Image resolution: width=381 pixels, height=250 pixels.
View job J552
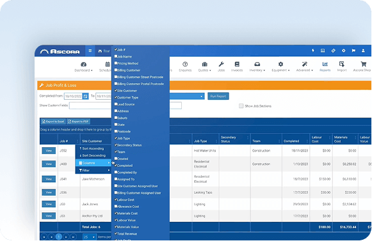pyautogui.click(x=49, y=150)
